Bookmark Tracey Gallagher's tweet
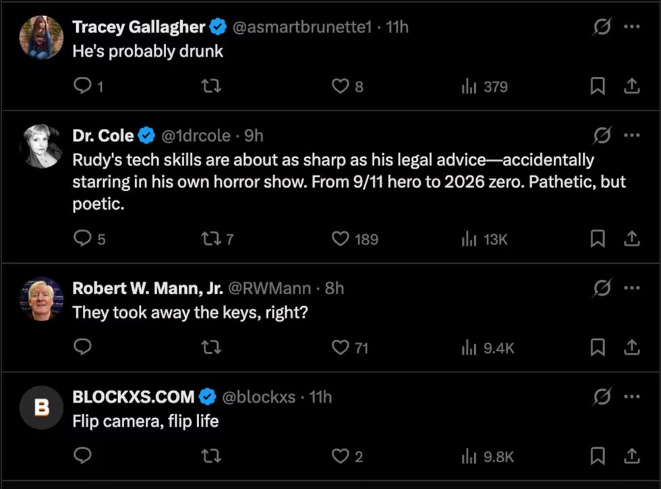The image size is (661, 489). click(x=597, y=86)
